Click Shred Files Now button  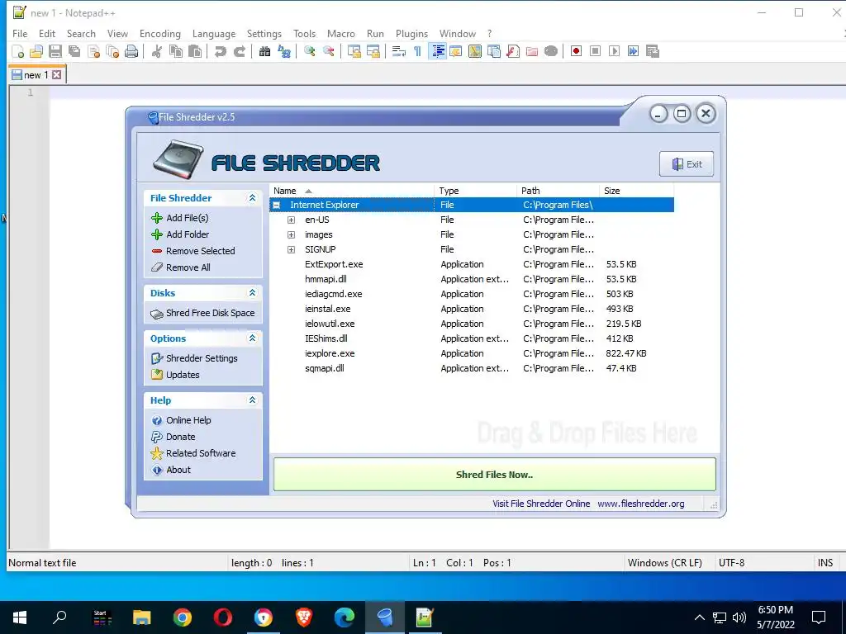[495, 475]
